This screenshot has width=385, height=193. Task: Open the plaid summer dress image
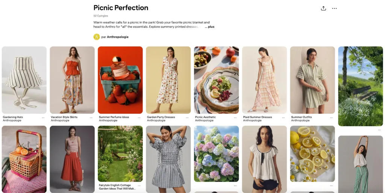click(264, 80)
